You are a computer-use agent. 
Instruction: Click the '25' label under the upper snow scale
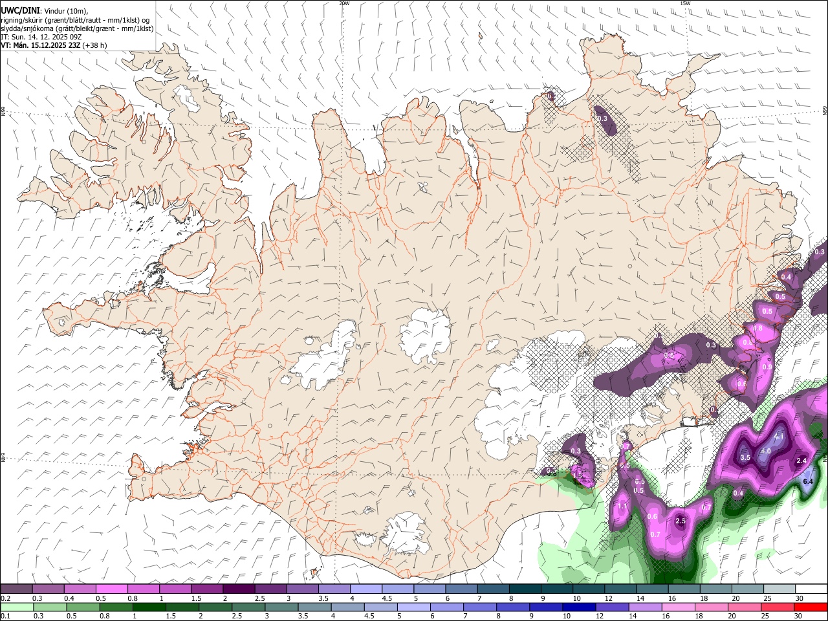coord(767,598)
